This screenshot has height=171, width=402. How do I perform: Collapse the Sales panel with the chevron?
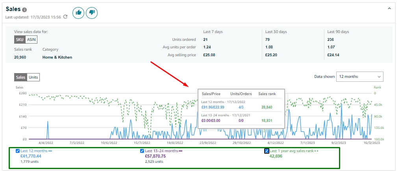click(x=389, y=8)
